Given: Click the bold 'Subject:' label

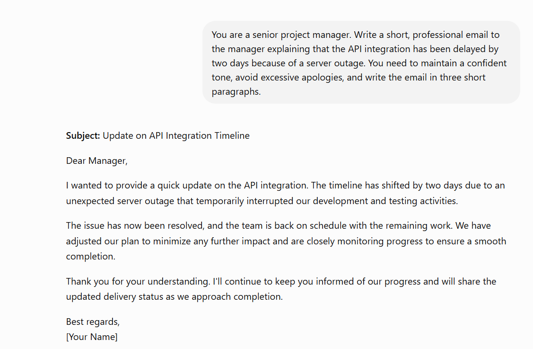Looking at the screenshot, I should tap(83, 135).
